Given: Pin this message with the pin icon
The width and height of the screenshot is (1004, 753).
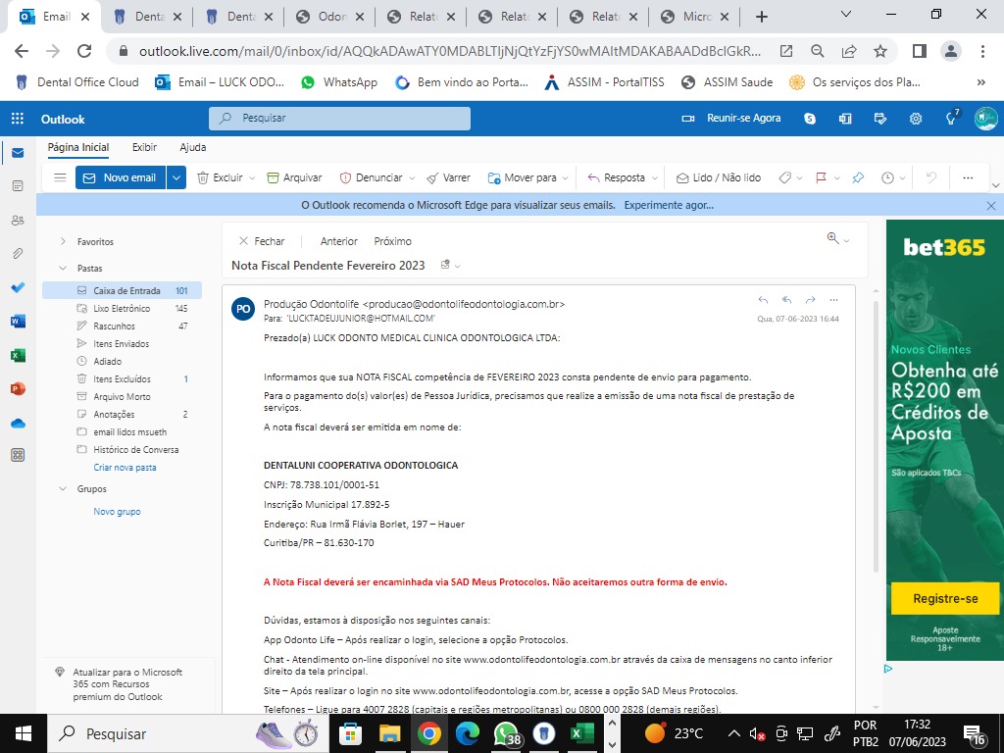Looking at the screenshot, I should 858,177.
